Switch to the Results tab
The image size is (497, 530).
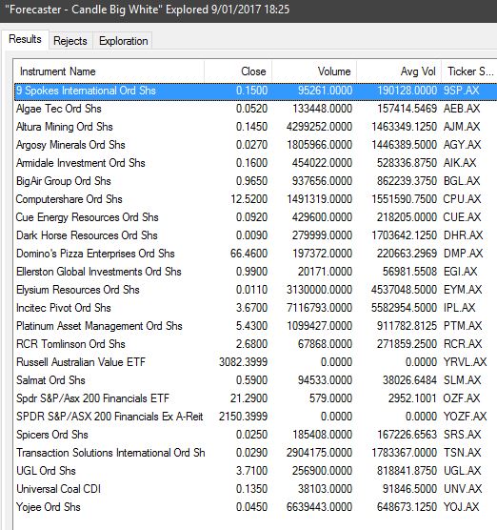click(x=25, y=39)
